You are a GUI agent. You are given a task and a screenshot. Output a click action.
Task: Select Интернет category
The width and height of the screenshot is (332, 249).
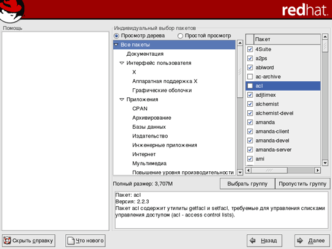pyautogui.click(x=144, y=154)
